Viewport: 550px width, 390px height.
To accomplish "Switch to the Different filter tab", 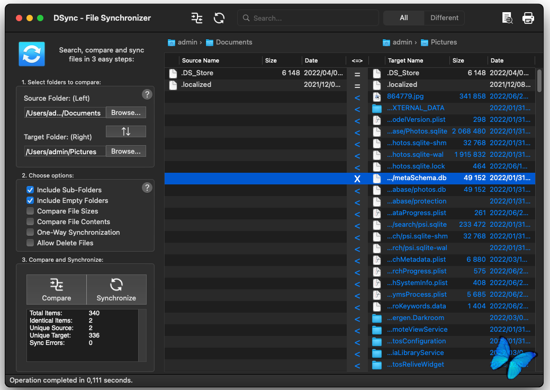I will click(x=444, y=18).
